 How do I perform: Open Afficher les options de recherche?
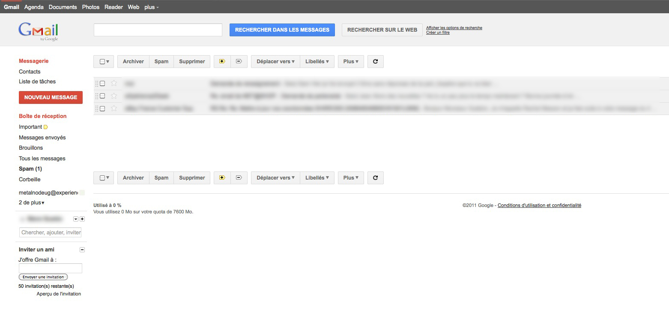coord(454,28)
